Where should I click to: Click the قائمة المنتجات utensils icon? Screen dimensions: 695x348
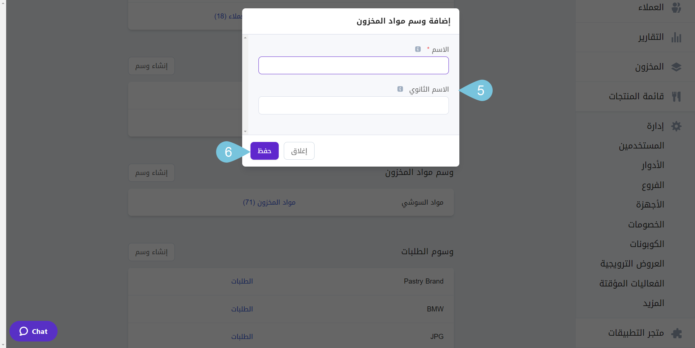677,96
